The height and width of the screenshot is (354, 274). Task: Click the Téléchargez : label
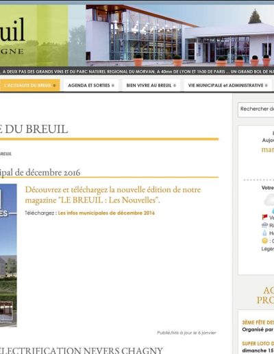tap(41, 213)
